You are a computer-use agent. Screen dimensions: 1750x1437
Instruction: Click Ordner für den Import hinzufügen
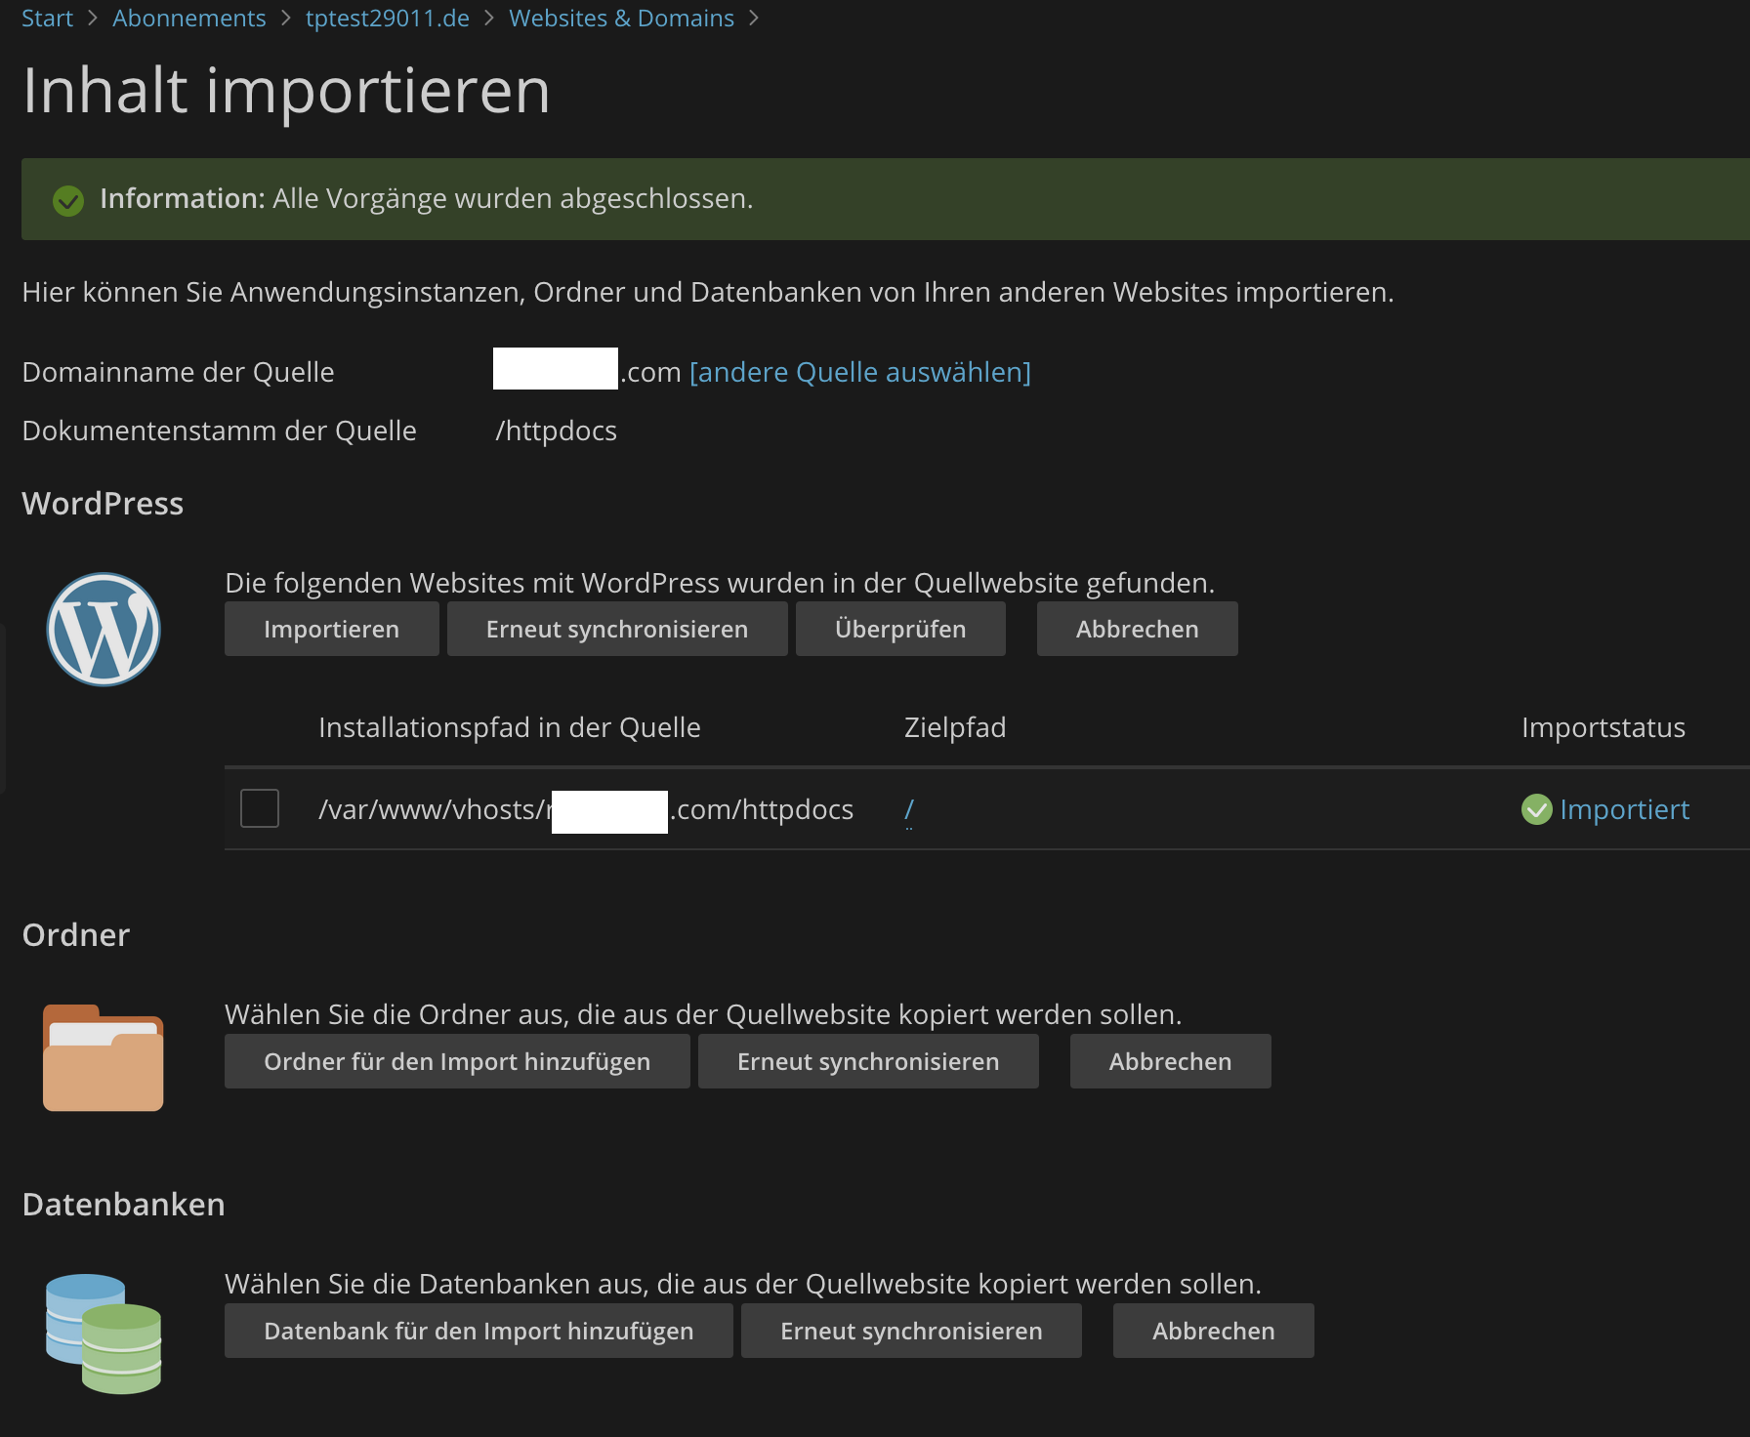[x=457, y=1062]
